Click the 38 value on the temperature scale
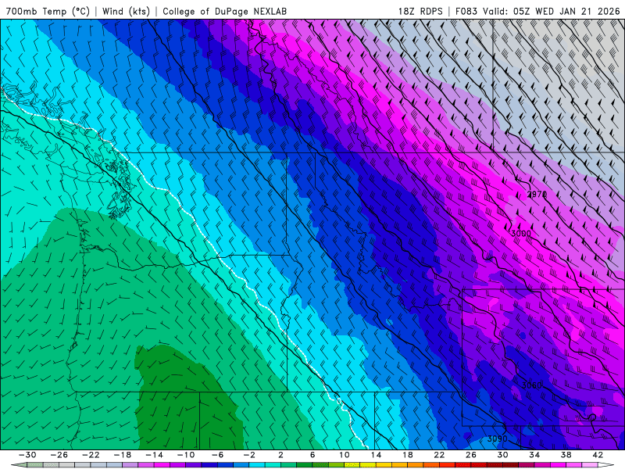Viewport: 625px width, 469px height. 566,455
